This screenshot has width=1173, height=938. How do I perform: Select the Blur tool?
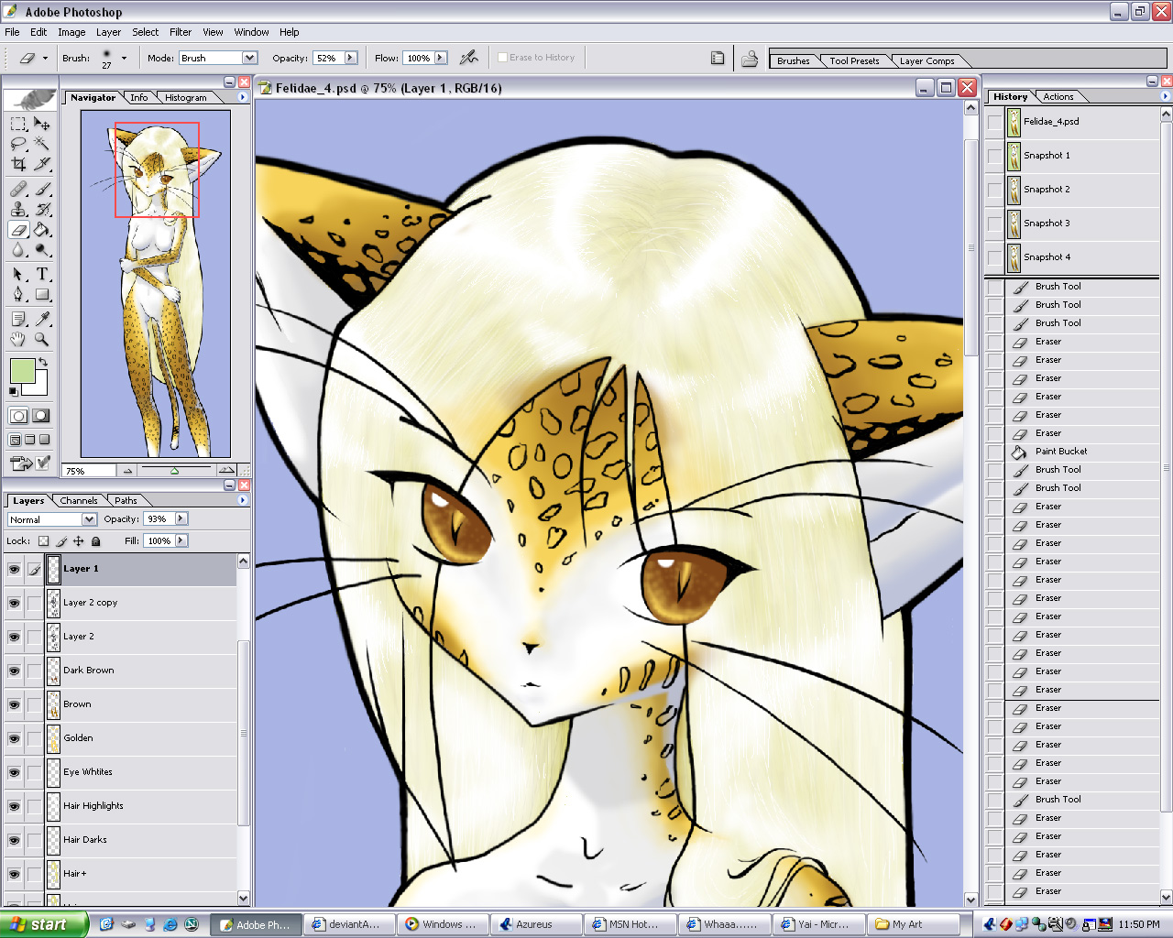click(x=18, y=250)
